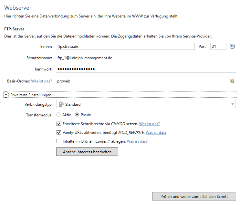240x205 pixels.
Task: Enable Inhalte im Ordner Content ablegen
Action: click(x=59, y=141)
